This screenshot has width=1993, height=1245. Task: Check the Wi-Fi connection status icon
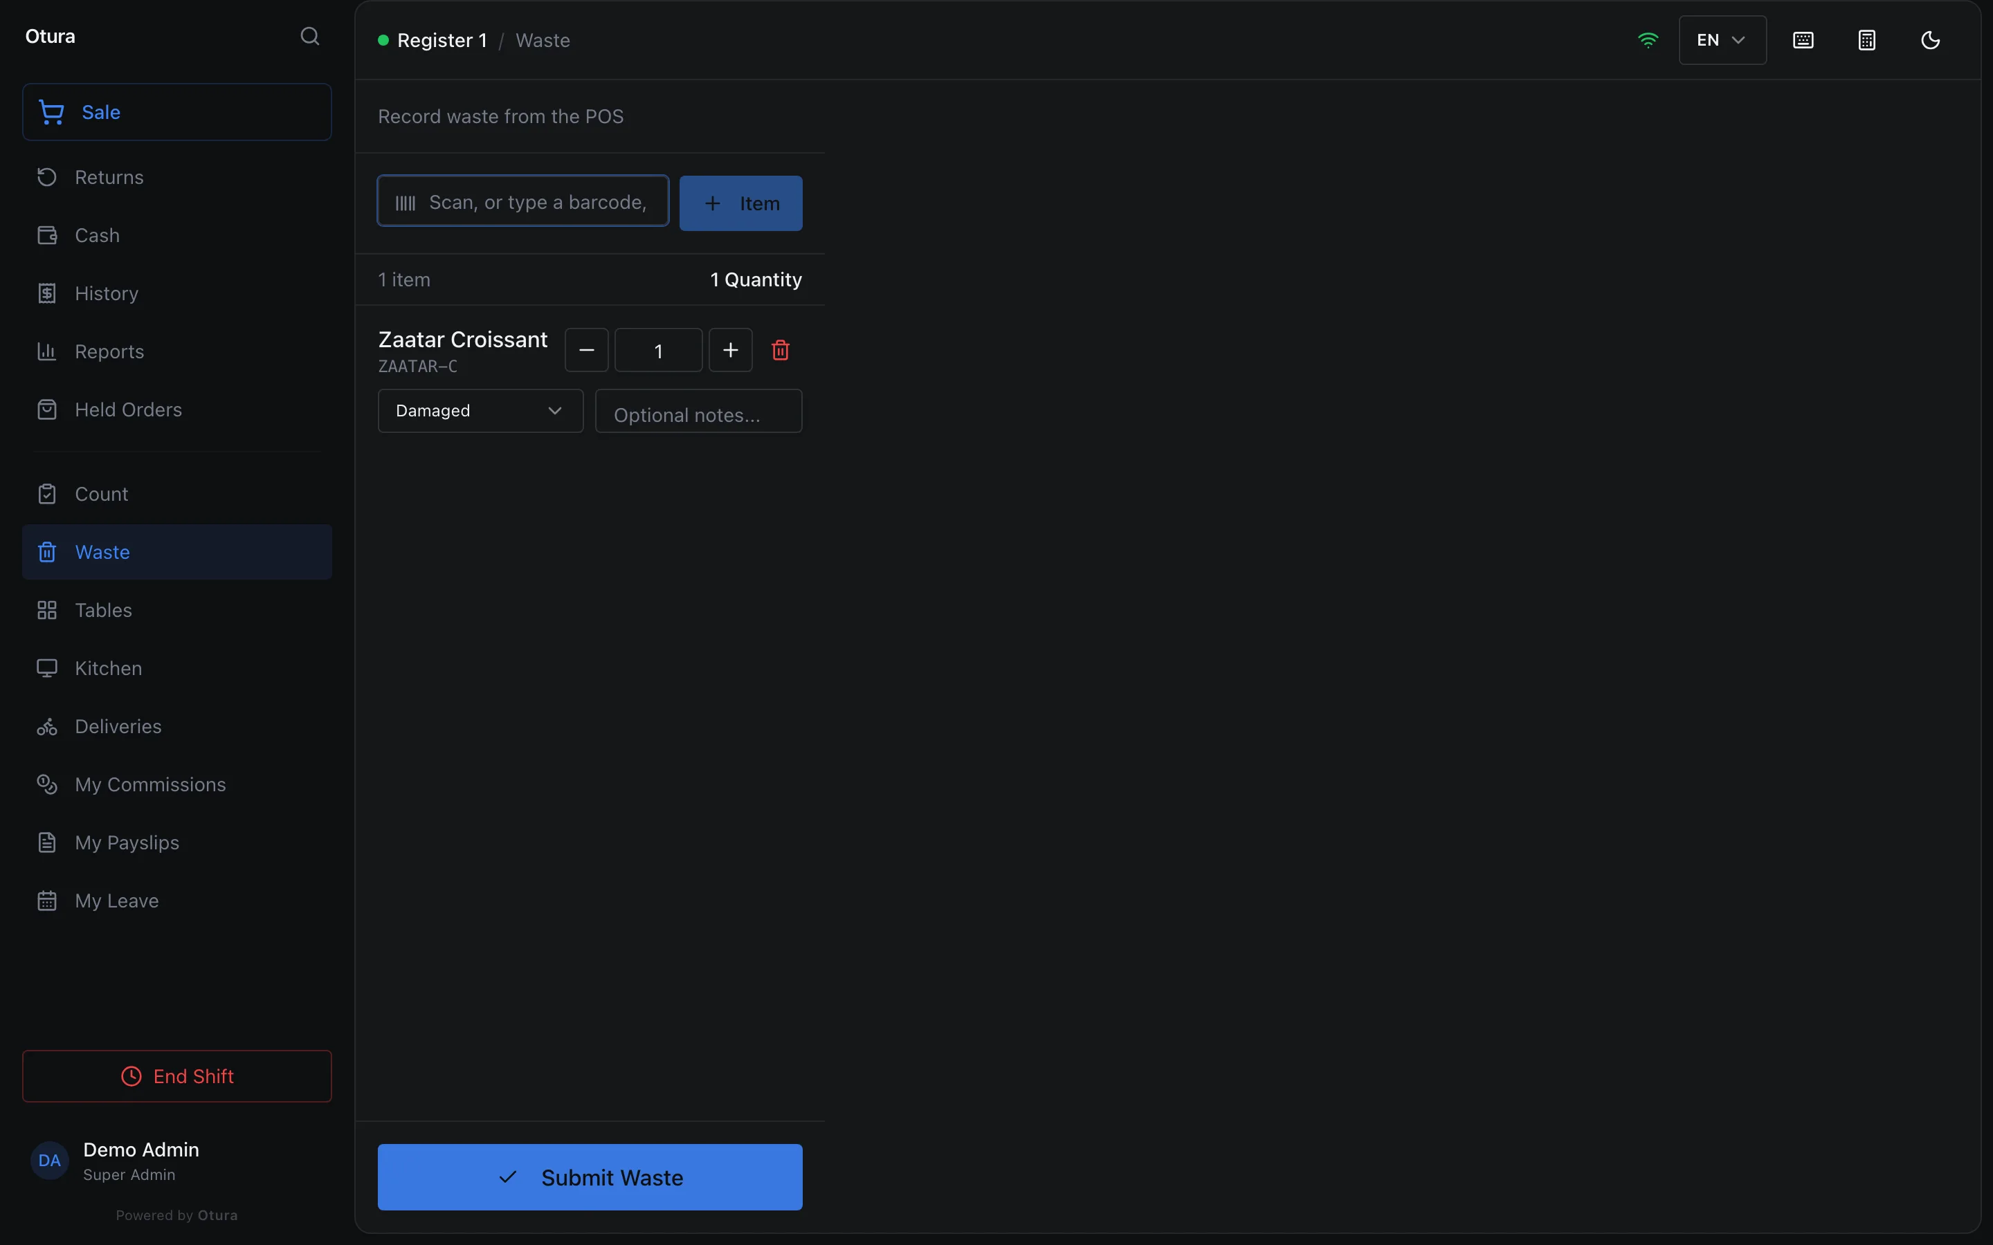[1647, 39]
